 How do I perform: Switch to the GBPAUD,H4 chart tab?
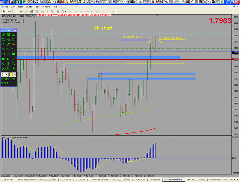(215, 180)
